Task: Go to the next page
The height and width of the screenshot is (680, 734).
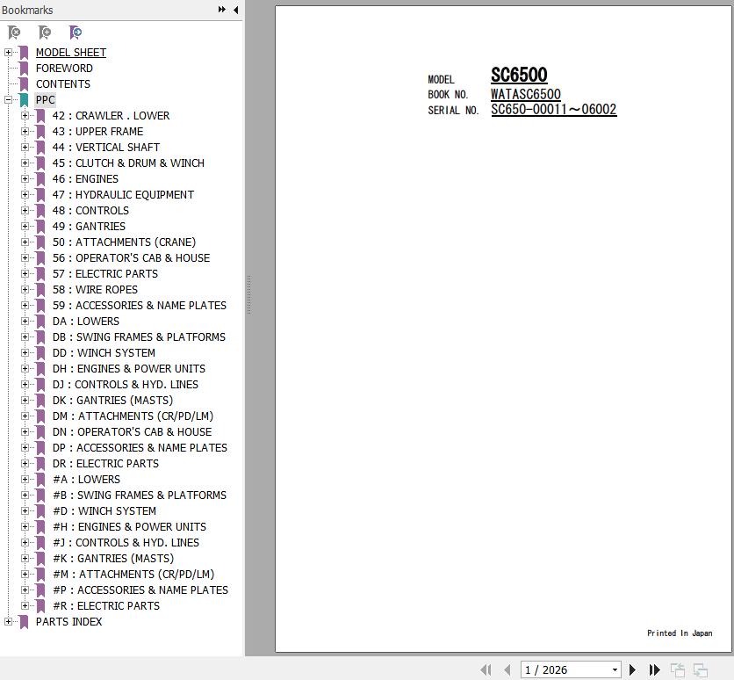Action: 632,669
